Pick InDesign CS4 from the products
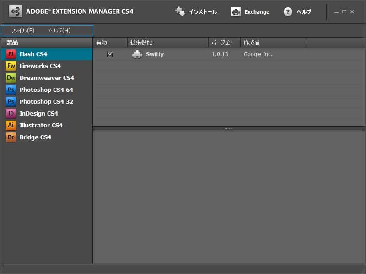 click(47, 114)
